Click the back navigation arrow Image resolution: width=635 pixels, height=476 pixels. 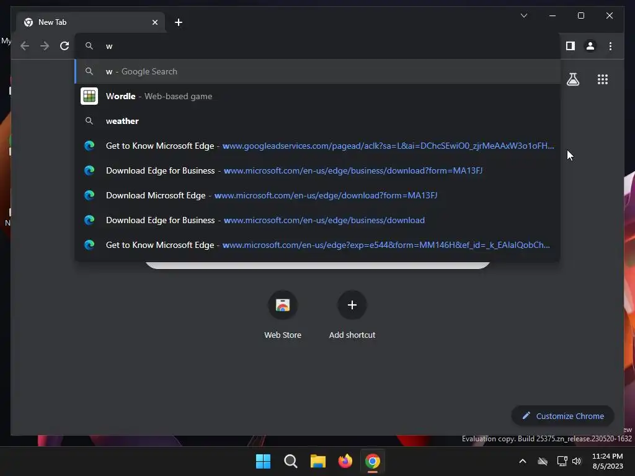click(25, 46)
